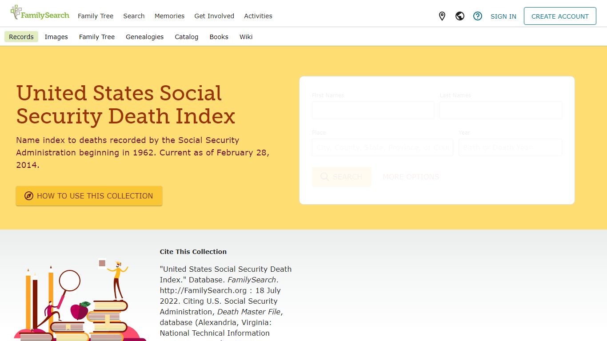Click the FamilySearch tree logo icon

pos(16,12)
